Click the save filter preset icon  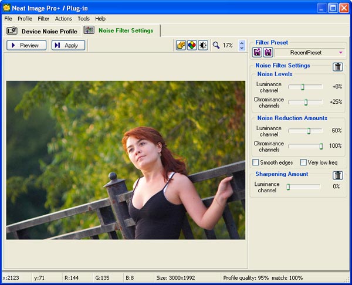268,52
